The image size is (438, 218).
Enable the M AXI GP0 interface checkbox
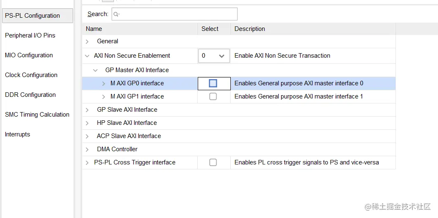click(213, 83)
